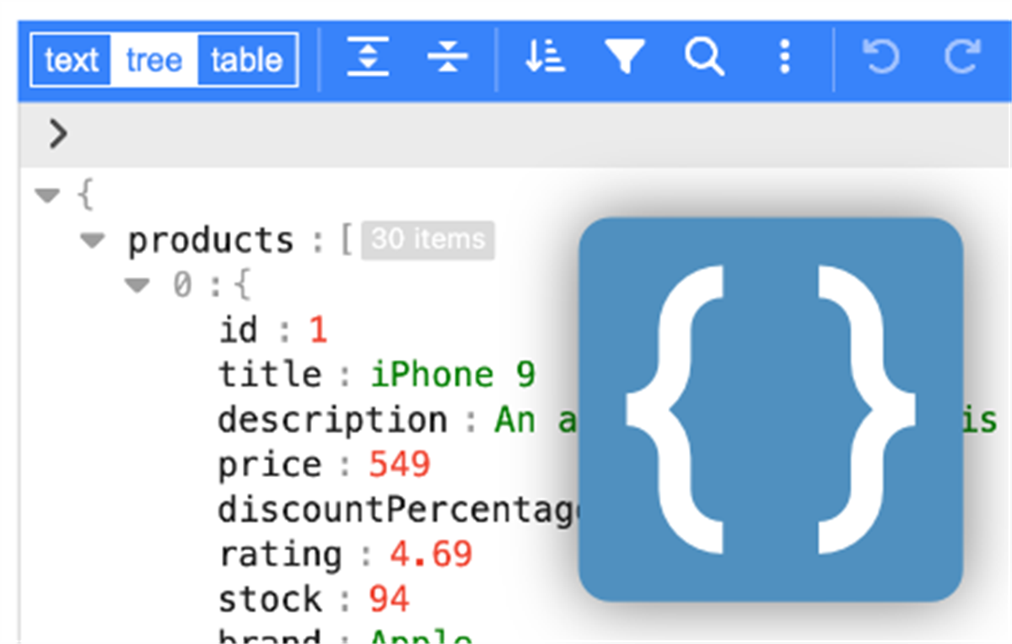Switch to table mode
Screen dimensions: 1012x644
pyautogui.click(x=246, y=61)
